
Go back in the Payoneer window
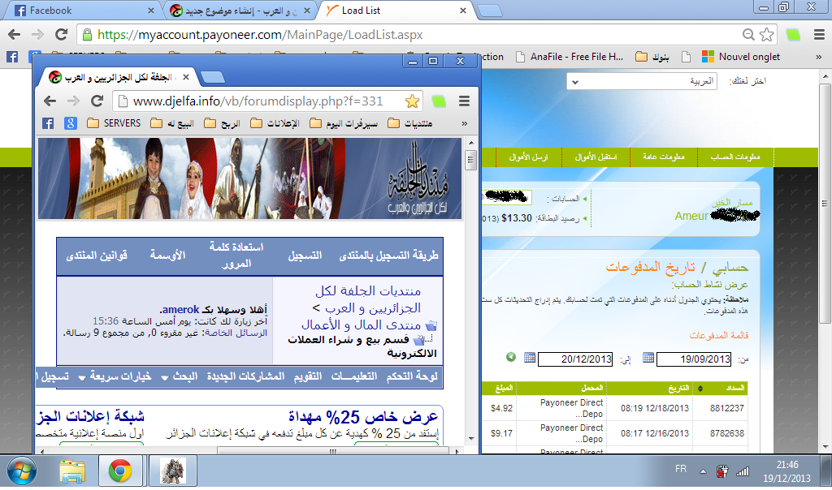pos(15,35)
